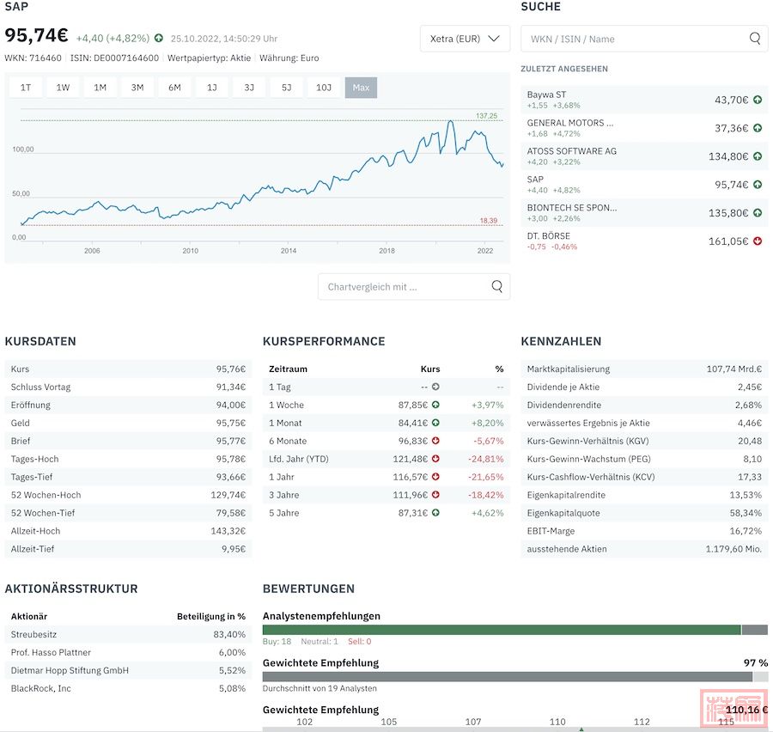The width and height of the screenshot is (773, 732).
Task: Click the red down arrow in the Lfd. Jahr (YTD) row
Action: pyautogui.click(x=435, y=459)
